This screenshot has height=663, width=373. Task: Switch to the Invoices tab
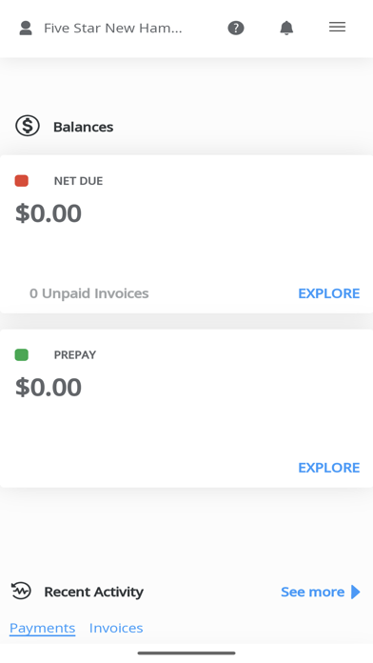[x=116, y=628]
